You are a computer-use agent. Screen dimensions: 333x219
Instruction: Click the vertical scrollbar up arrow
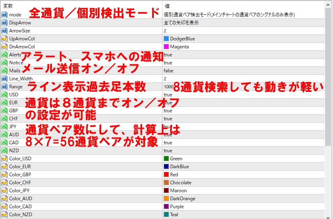click(x=328, y=5)
